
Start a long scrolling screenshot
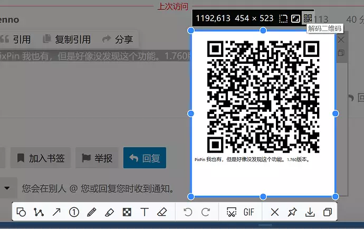(232, 212)
